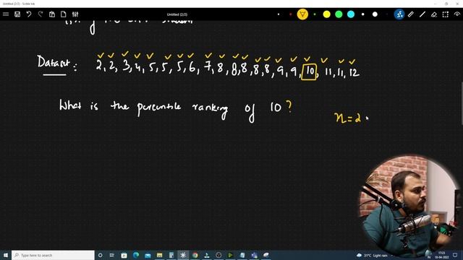Open the taskbar clock and date

coord(442,255)
